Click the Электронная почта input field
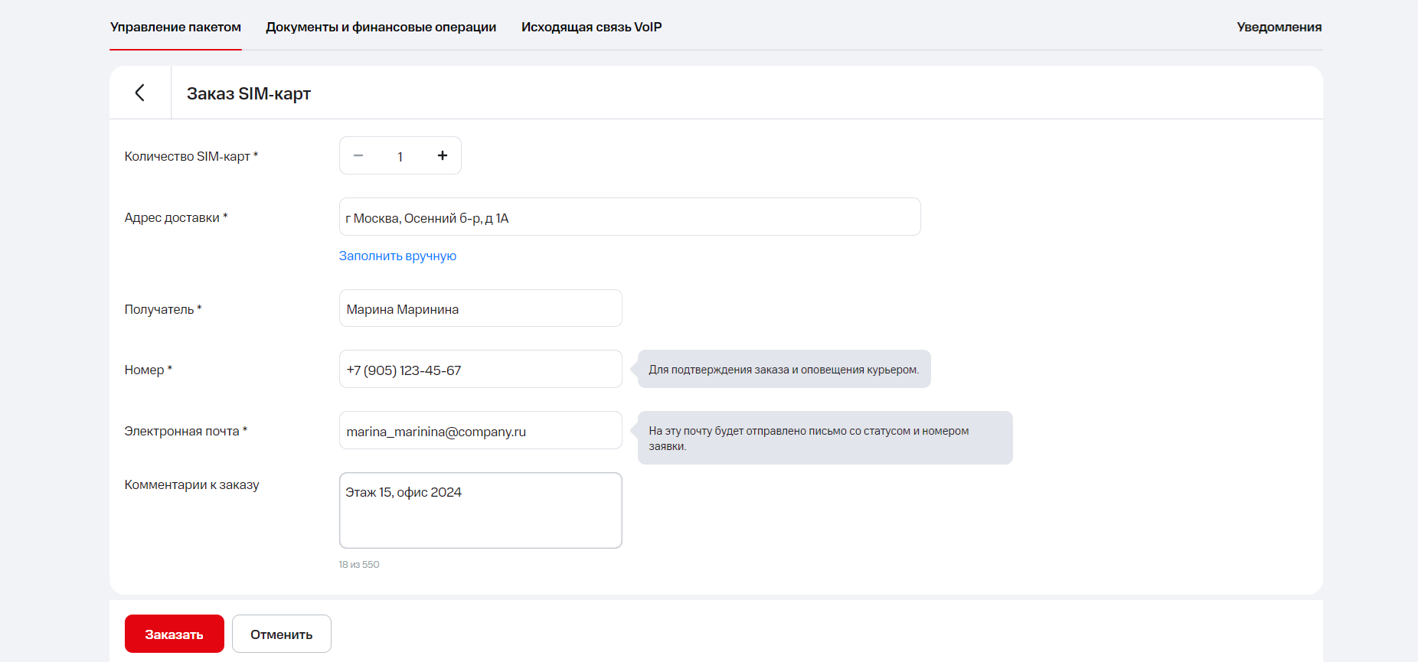 [480, 431]
